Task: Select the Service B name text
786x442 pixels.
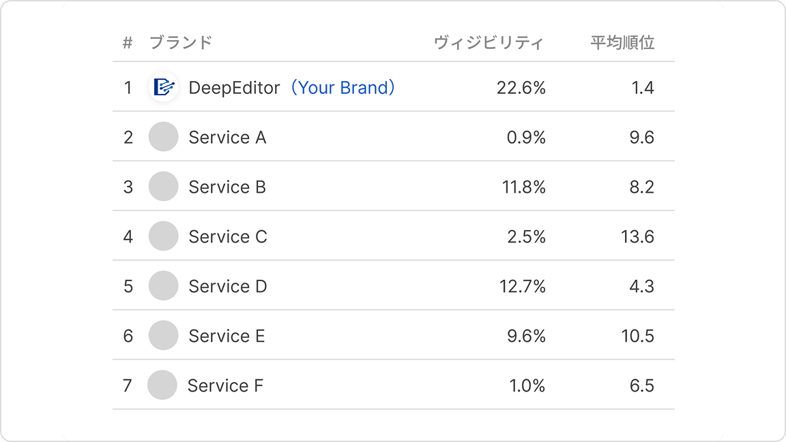Action: pos(227,187)
